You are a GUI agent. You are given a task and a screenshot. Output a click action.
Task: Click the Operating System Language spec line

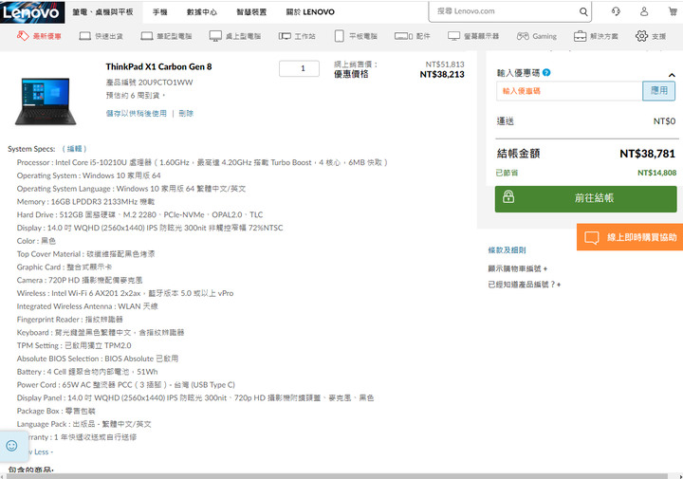[131, 189]
